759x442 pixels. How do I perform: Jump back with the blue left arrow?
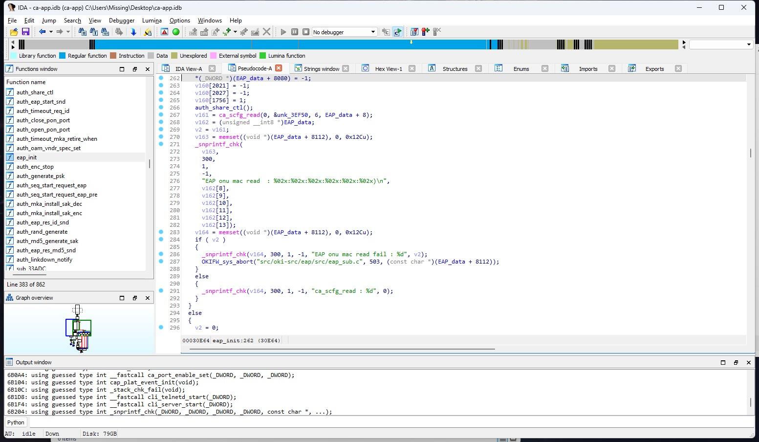coord(42,32)
